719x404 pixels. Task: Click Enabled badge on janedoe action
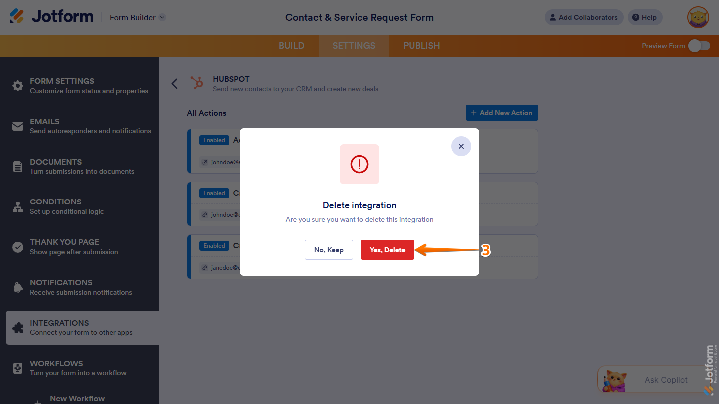214,246
